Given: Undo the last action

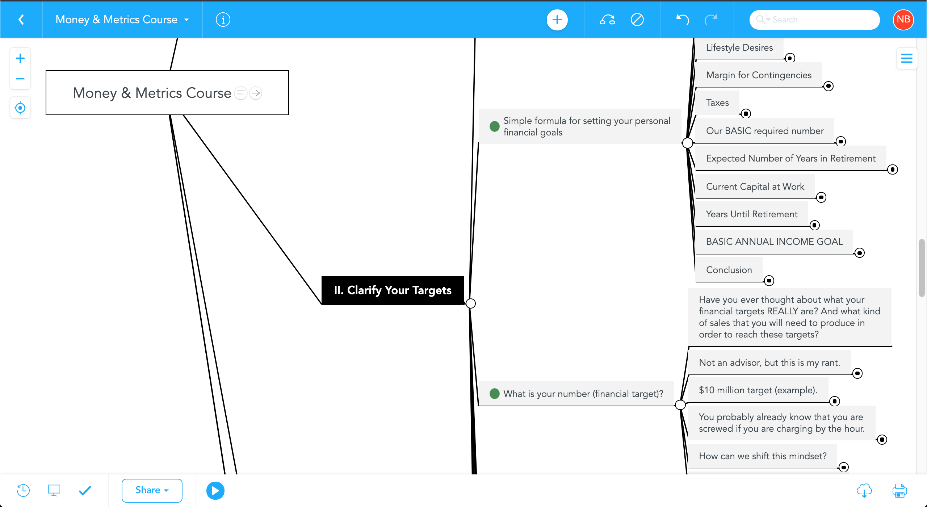Looking at the screenshot, I should click(x=682, y=20).
